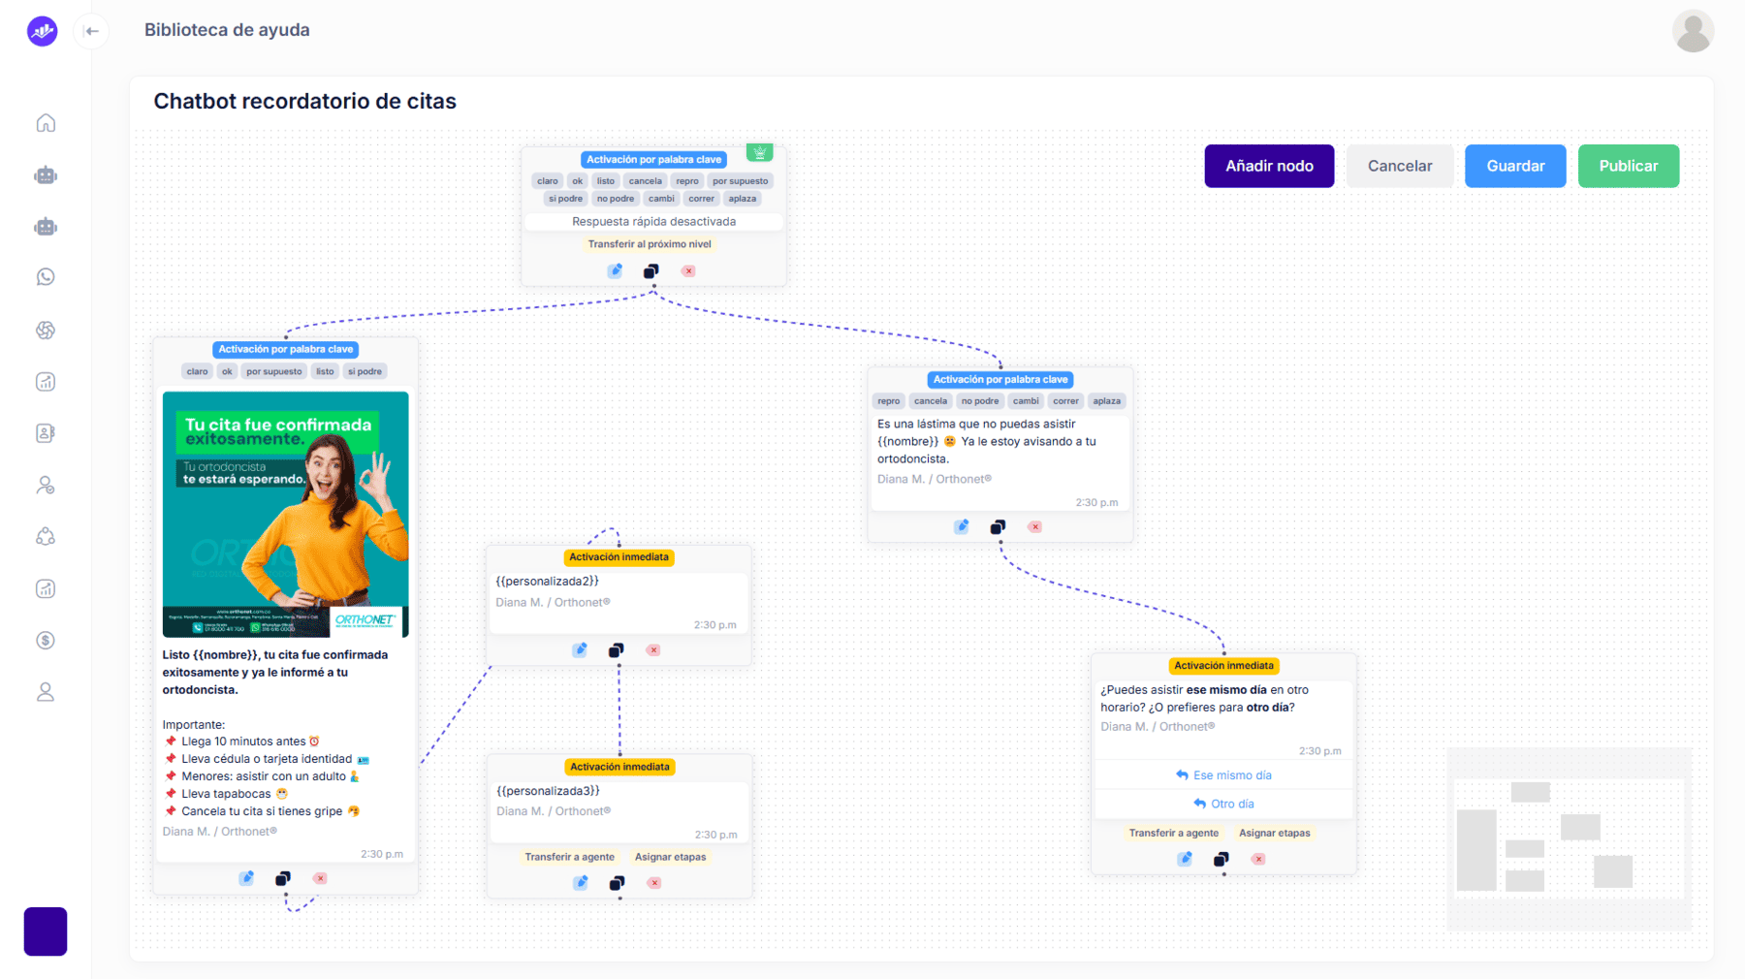Open the WhatsApp section in the sidebar
This screenshot has height=979, width=1745.
pyautogui.click(x=46, y=278)
